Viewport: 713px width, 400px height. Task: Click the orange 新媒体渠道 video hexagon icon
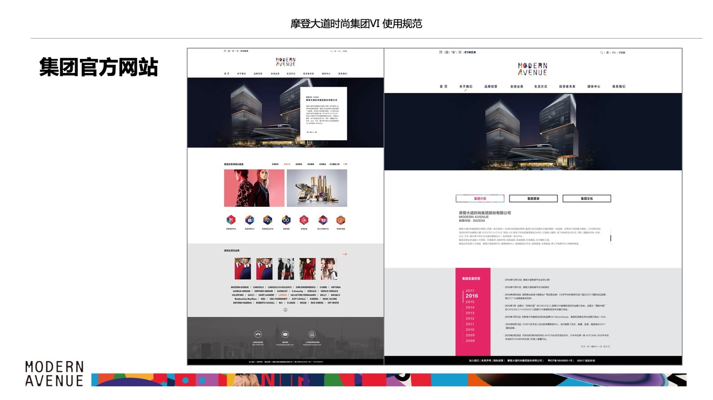pos(341,220)
